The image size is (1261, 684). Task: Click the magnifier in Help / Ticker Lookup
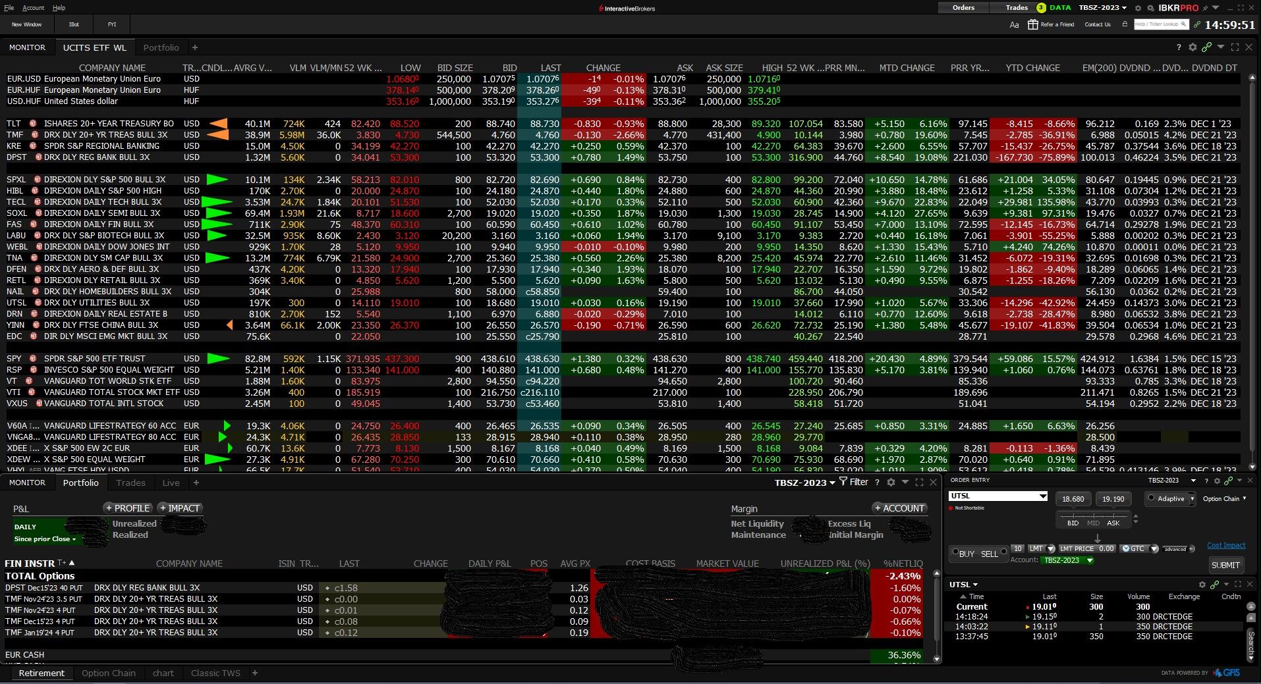[x=1184, y=24]
